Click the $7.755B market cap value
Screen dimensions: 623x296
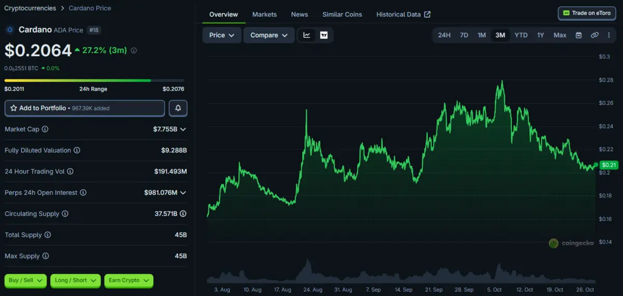click(165, 129)
